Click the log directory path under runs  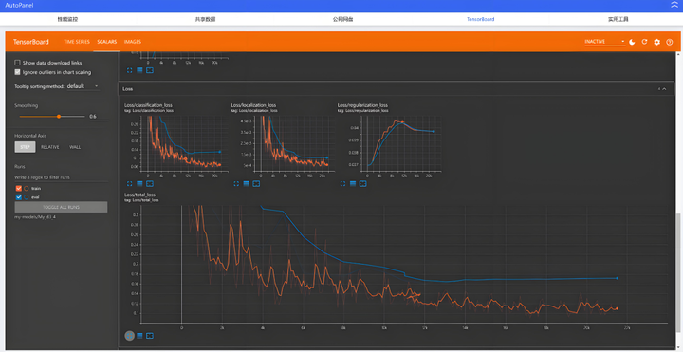click(x=35, y=217)
